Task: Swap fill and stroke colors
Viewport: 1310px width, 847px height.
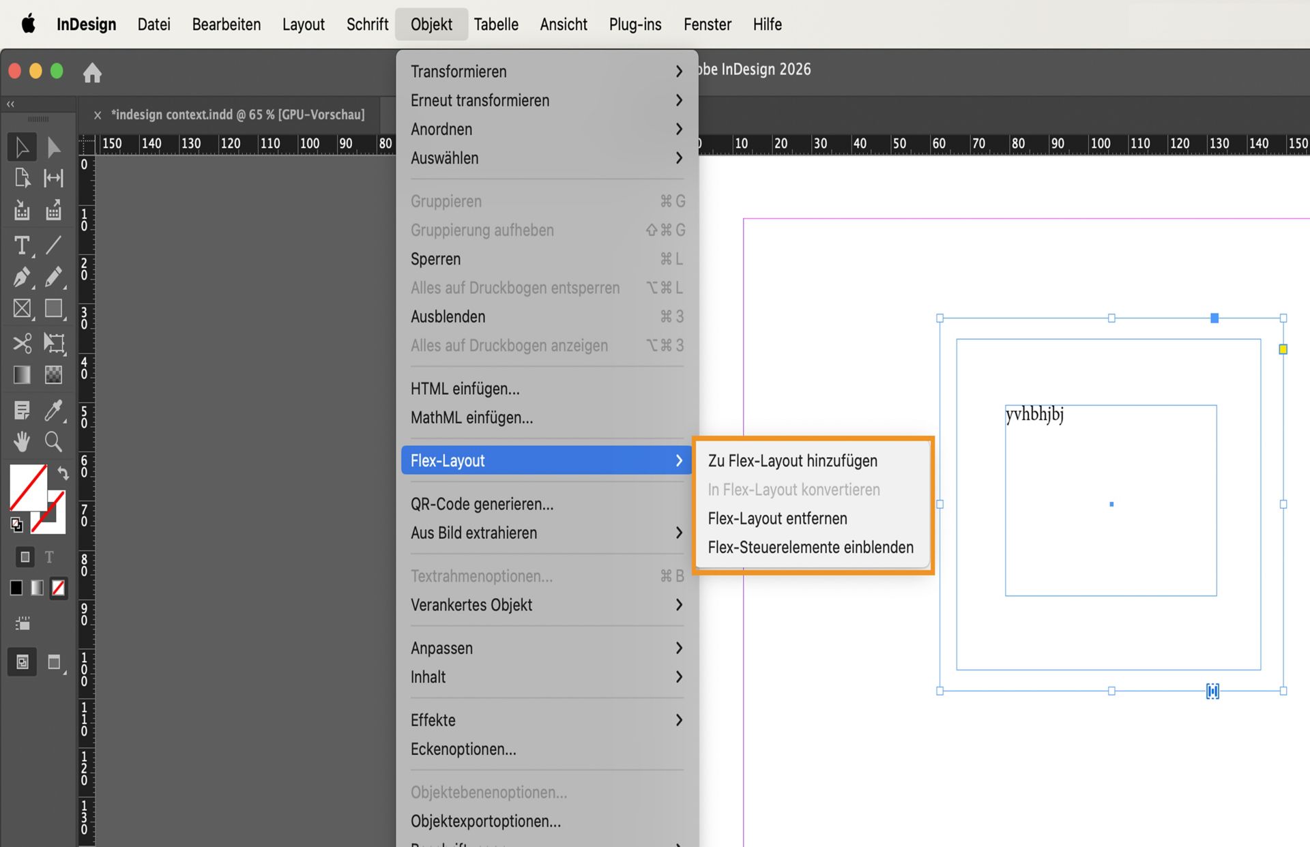Action: [x=62, y=473]
